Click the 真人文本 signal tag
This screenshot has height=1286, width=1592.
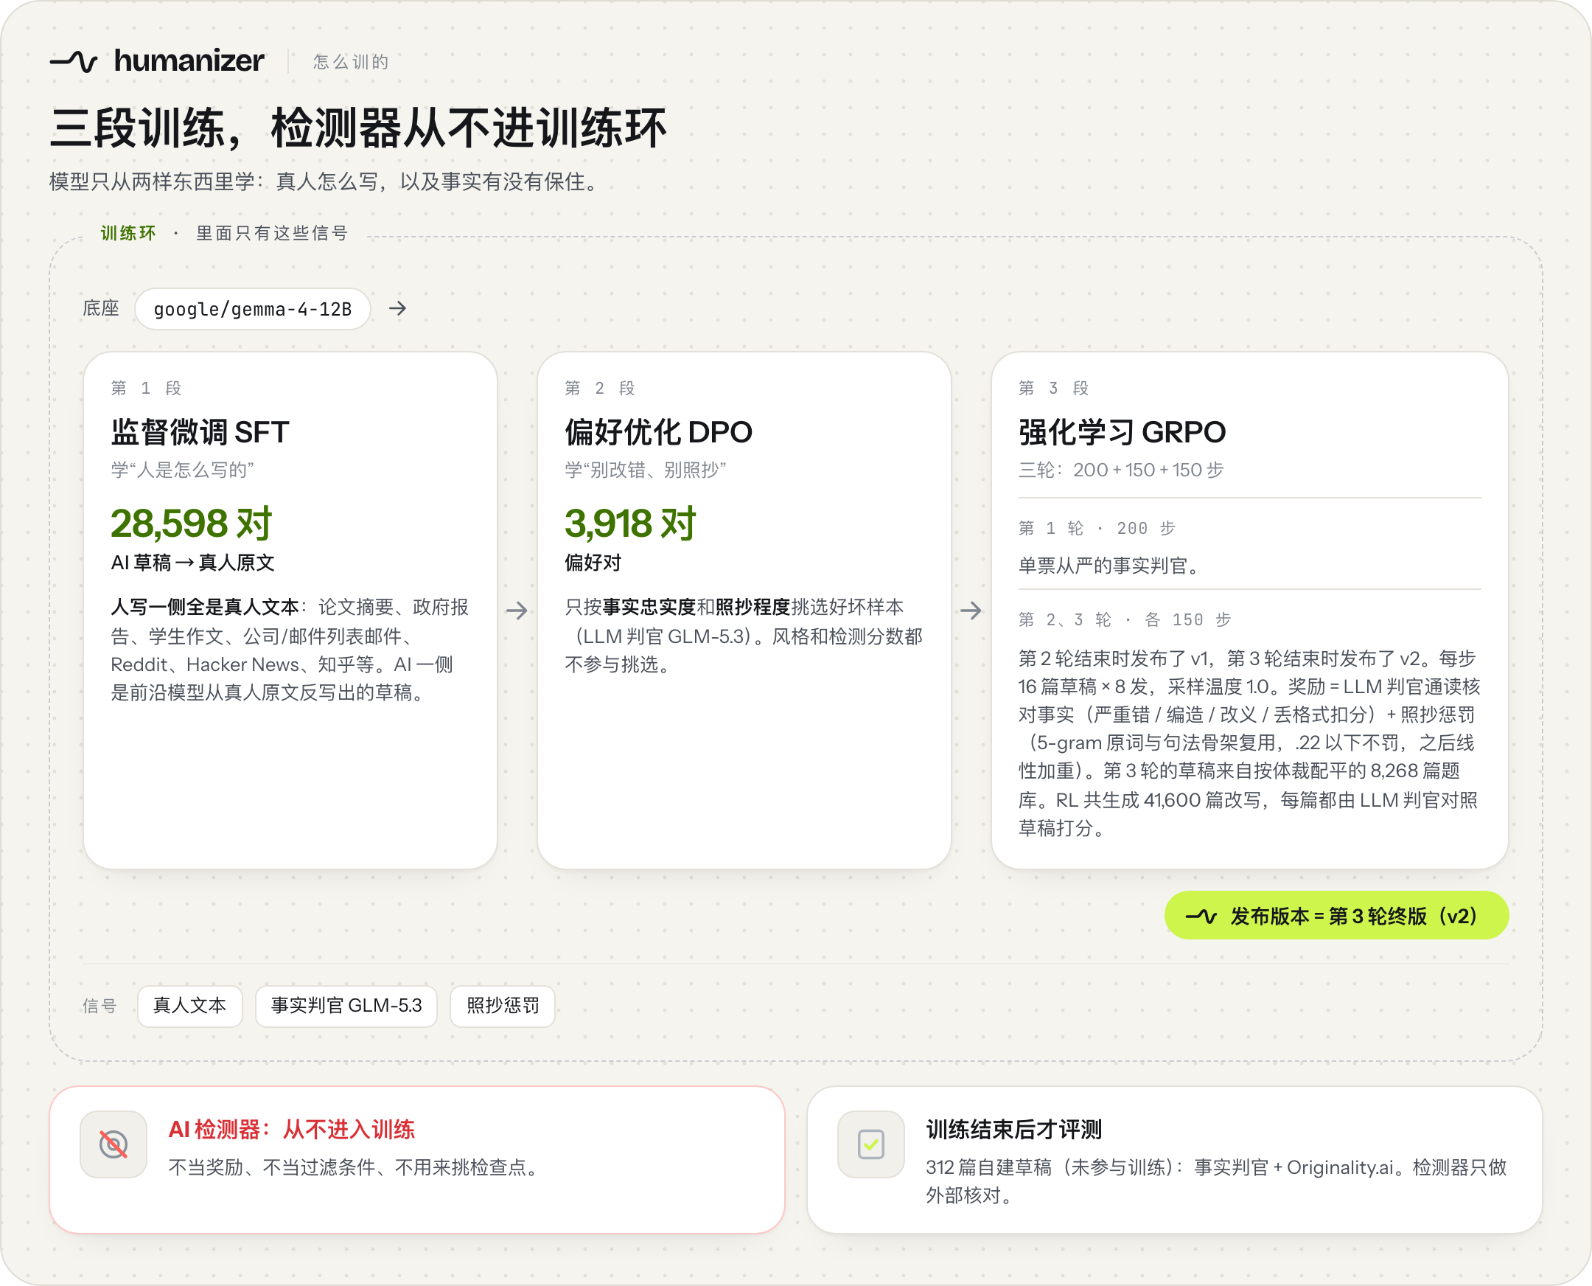189,1006
